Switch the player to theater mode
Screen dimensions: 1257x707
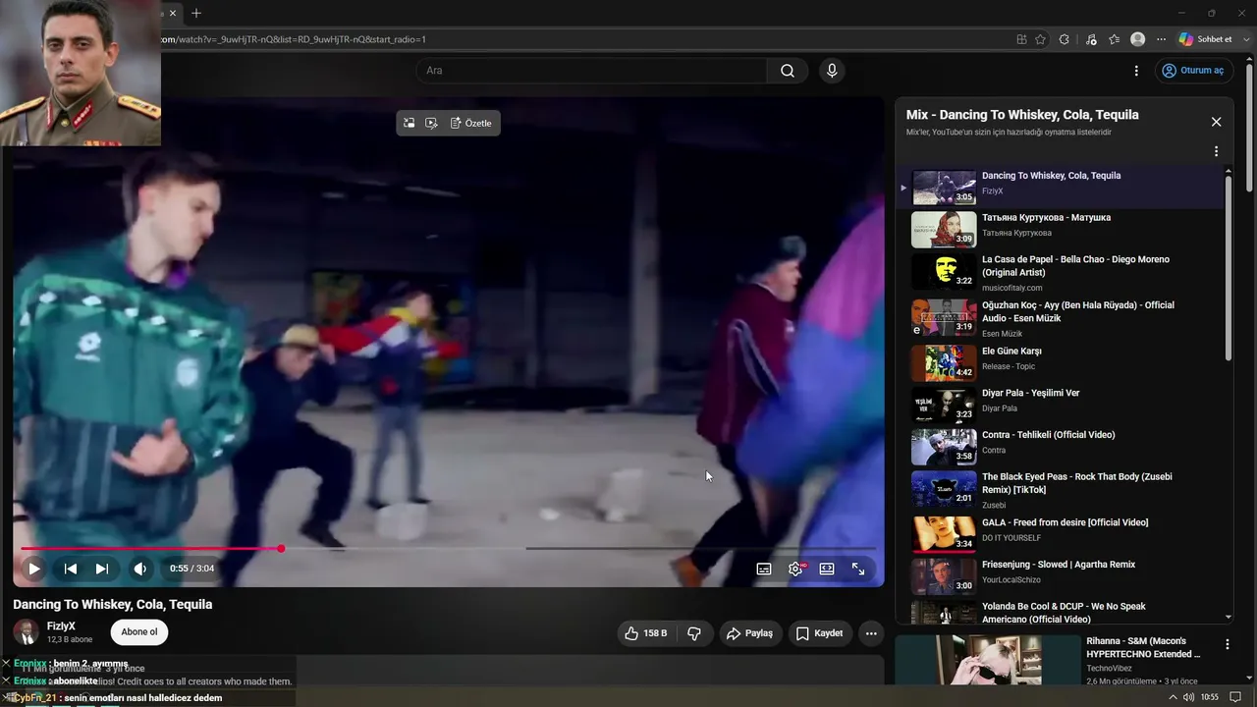coord(827,569)
